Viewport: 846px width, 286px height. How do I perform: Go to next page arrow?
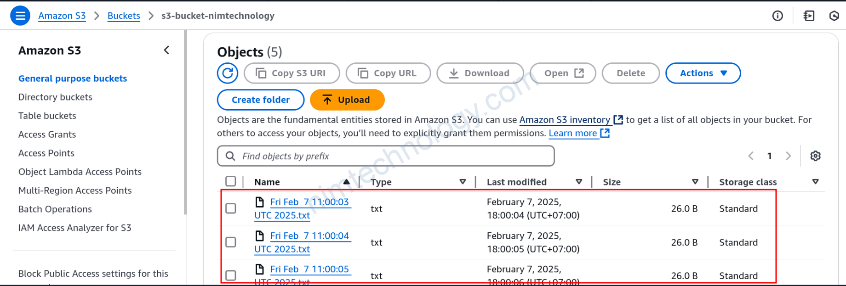[788, 156]
